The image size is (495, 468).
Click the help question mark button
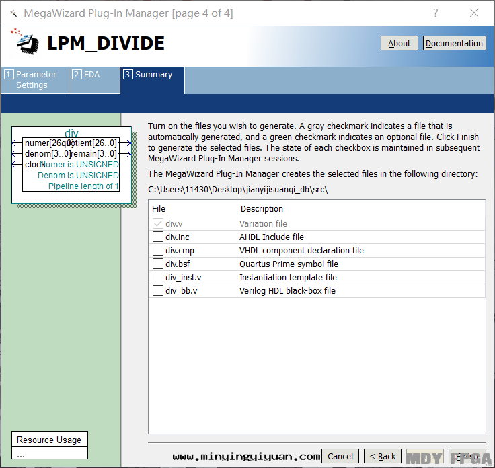pyautogui.click(x=436, y=13)
